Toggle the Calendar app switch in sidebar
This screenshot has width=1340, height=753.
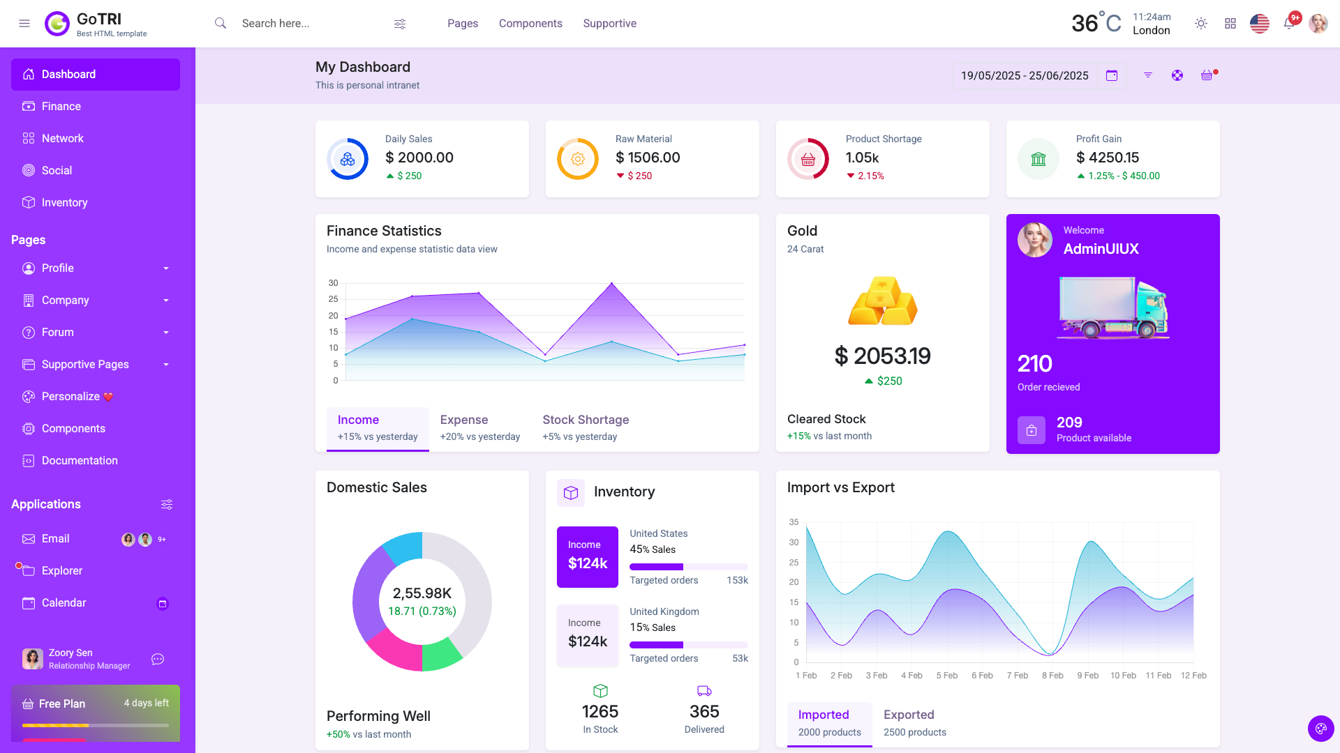pyautogui.click(x=163, y=603)
